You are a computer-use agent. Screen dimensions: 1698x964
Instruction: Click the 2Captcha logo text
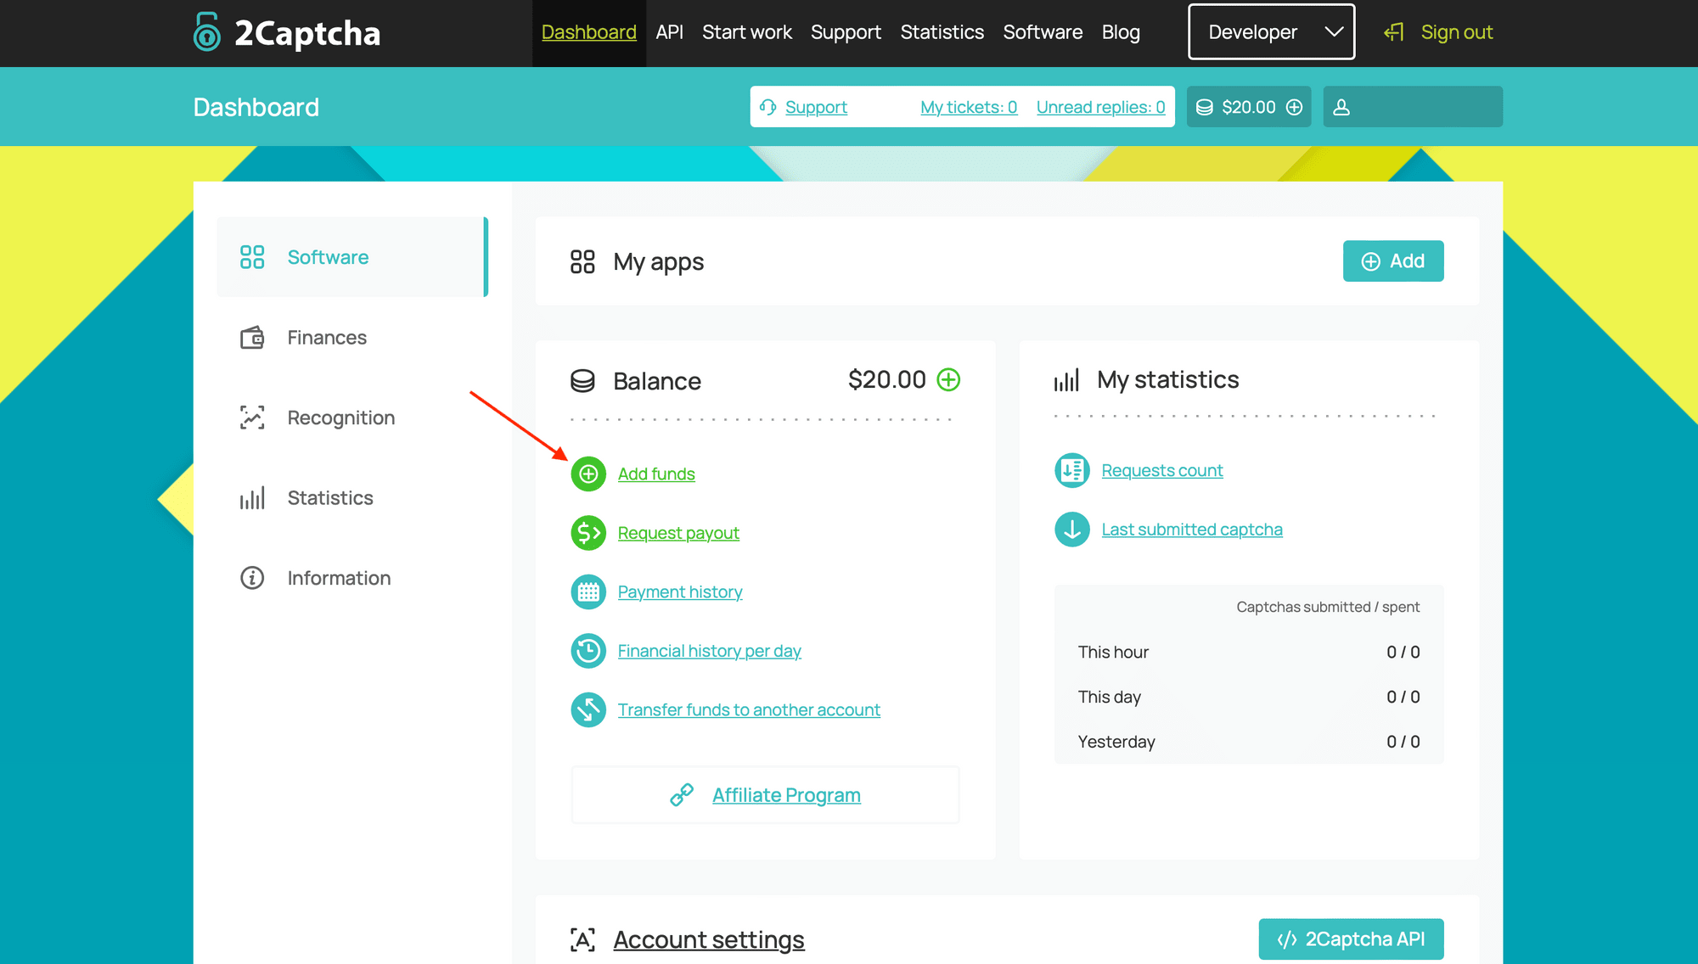coord(307,33)
